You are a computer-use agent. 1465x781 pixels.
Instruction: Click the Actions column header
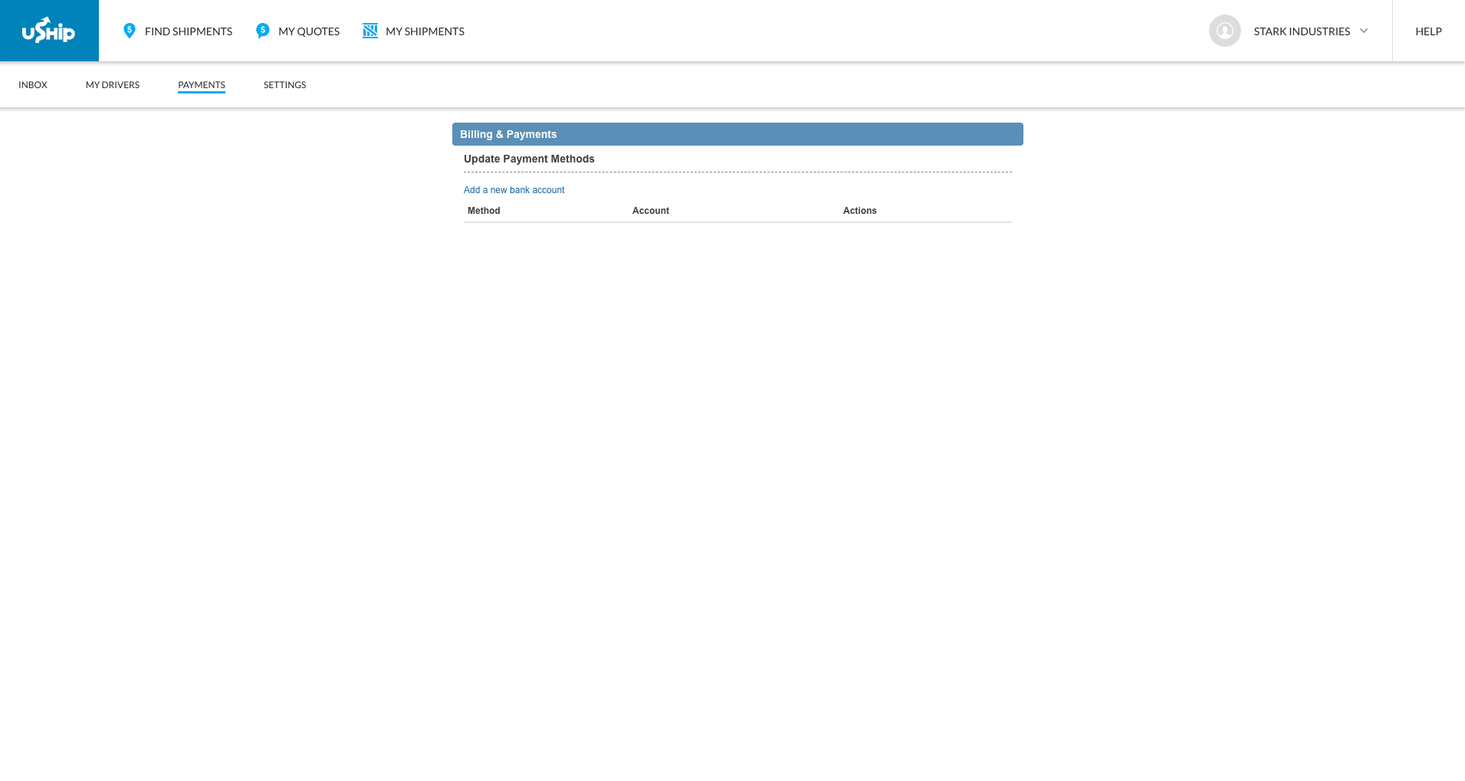[x=860, y=211]
